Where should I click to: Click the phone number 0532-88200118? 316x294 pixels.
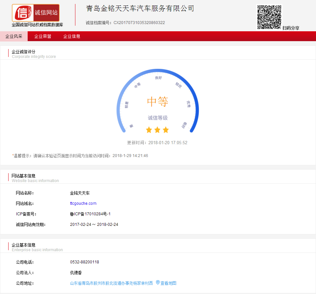[x=85, y=262]
